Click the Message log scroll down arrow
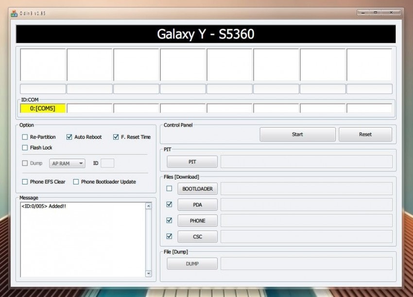Screen dimensions: 413x297 pos(149,274)
